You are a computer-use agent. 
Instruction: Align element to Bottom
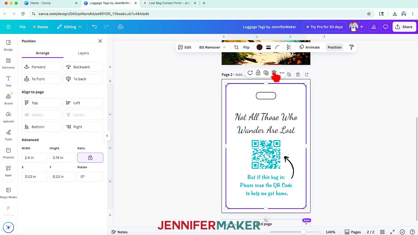[41, 127]
